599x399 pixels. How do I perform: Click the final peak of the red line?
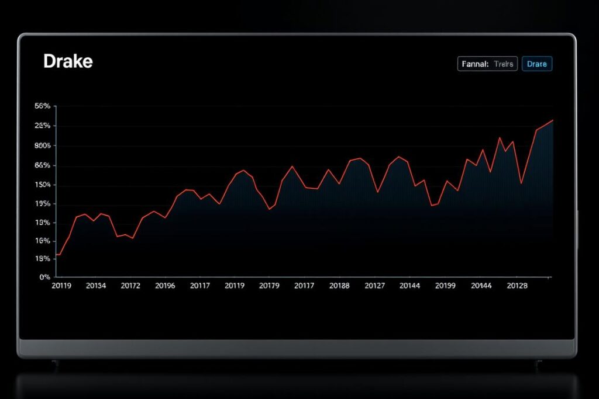click(x=552, y=120)
